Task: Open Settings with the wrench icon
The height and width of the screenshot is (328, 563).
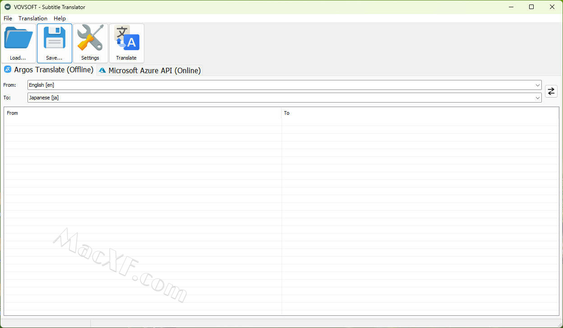Action: [90, 39]
